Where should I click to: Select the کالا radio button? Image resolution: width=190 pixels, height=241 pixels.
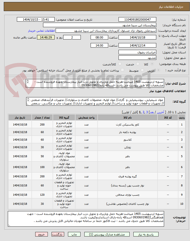pos(152,64)
